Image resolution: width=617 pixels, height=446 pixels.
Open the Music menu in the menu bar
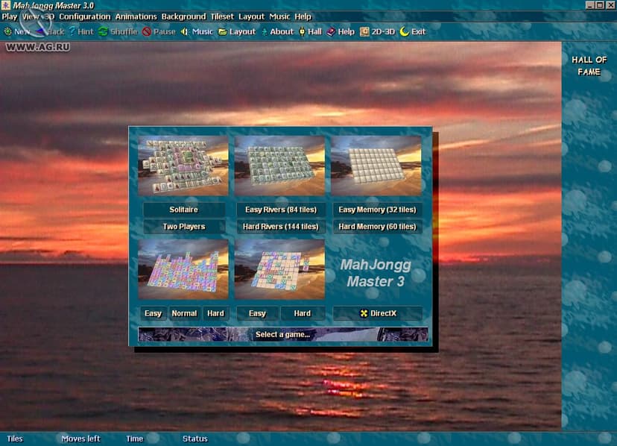(x=279, y=16)
